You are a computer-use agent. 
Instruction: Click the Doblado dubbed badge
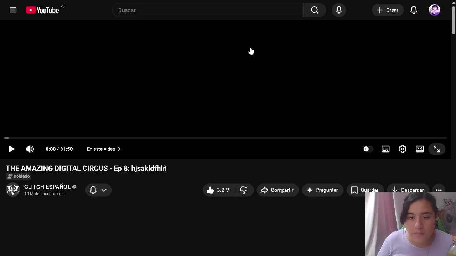[19, 176]
